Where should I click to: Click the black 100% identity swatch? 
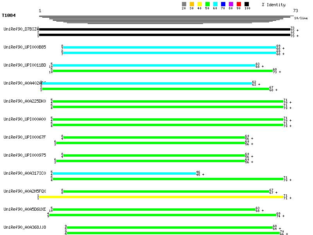(x=246, y=4)
